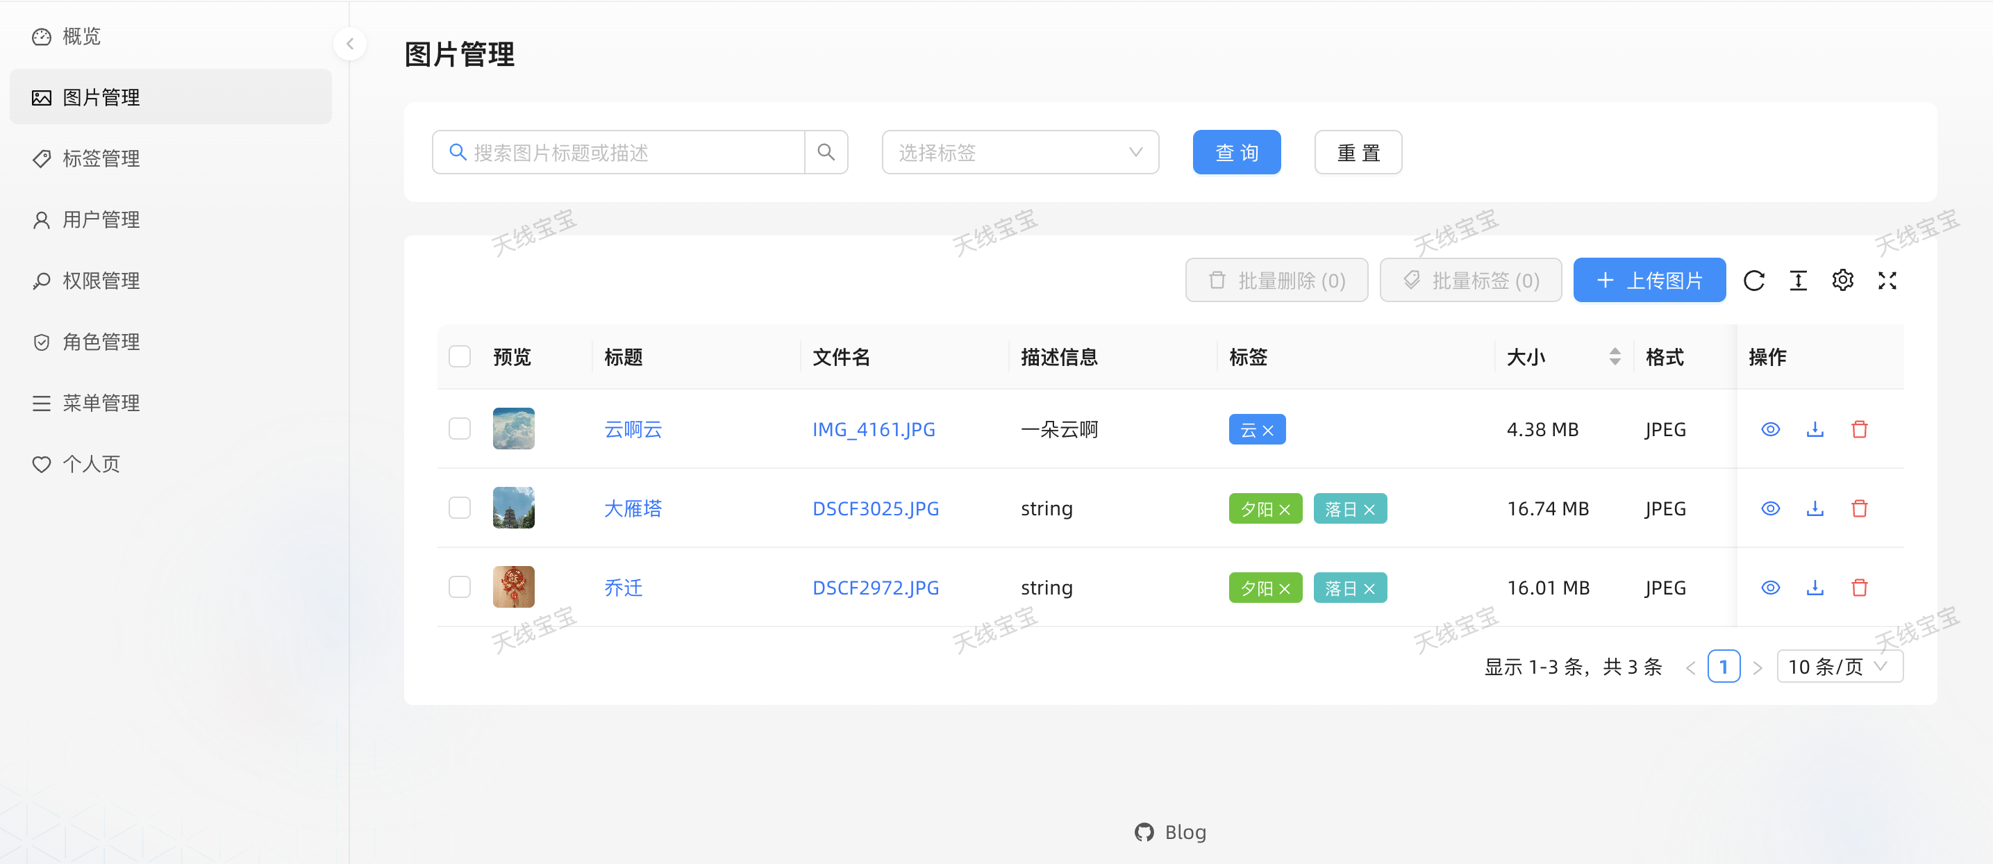Check the select-all header checkbox
Screen dimensions: 1993x864
pyautogui.click(x=460, y=356)
